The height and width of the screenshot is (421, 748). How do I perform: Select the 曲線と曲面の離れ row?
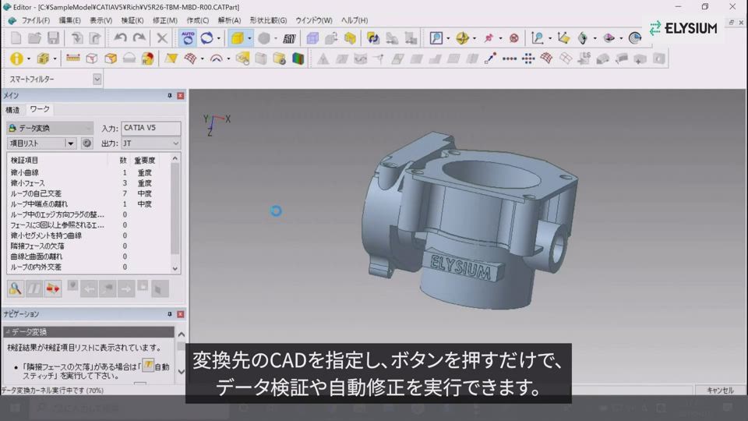pos(89,256)
